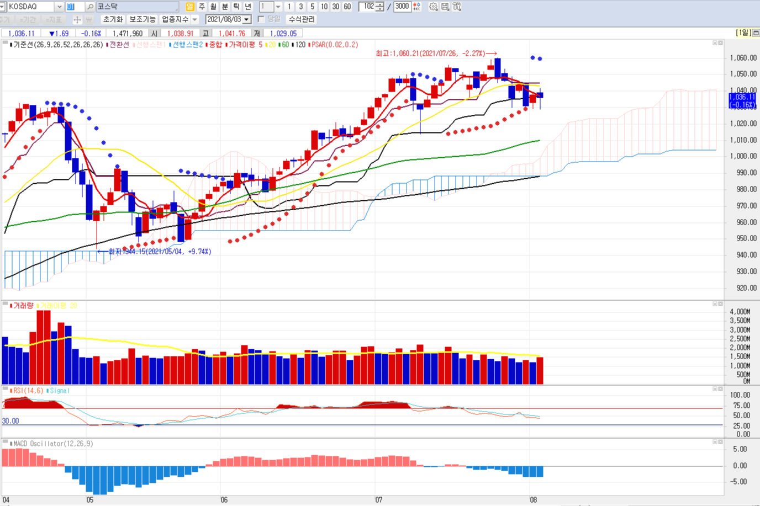The width and height of the screenshot is (760, 506).
Task: Click the won currency icon
Action: pos(89,19)
